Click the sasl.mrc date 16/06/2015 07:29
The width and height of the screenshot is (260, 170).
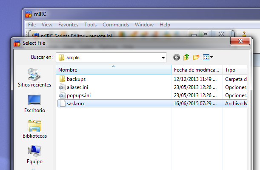pos(195,104)
